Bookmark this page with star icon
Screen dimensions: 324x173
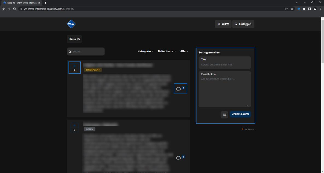pos(292,9)
